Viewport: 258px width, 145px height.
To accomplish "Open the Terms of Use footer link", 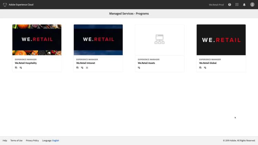I will tap(17, 141).
